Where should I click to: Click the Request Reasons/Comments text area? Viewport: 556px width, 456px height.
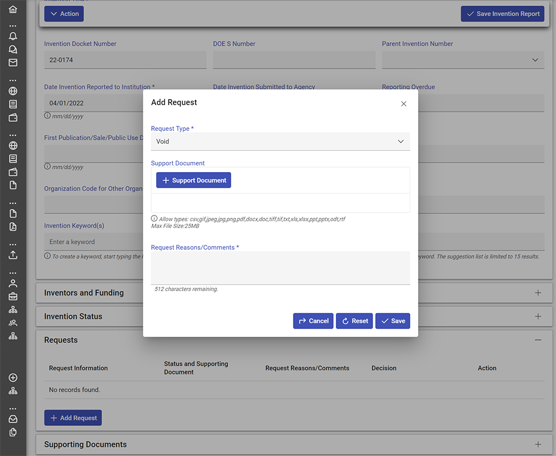(280, 268)
